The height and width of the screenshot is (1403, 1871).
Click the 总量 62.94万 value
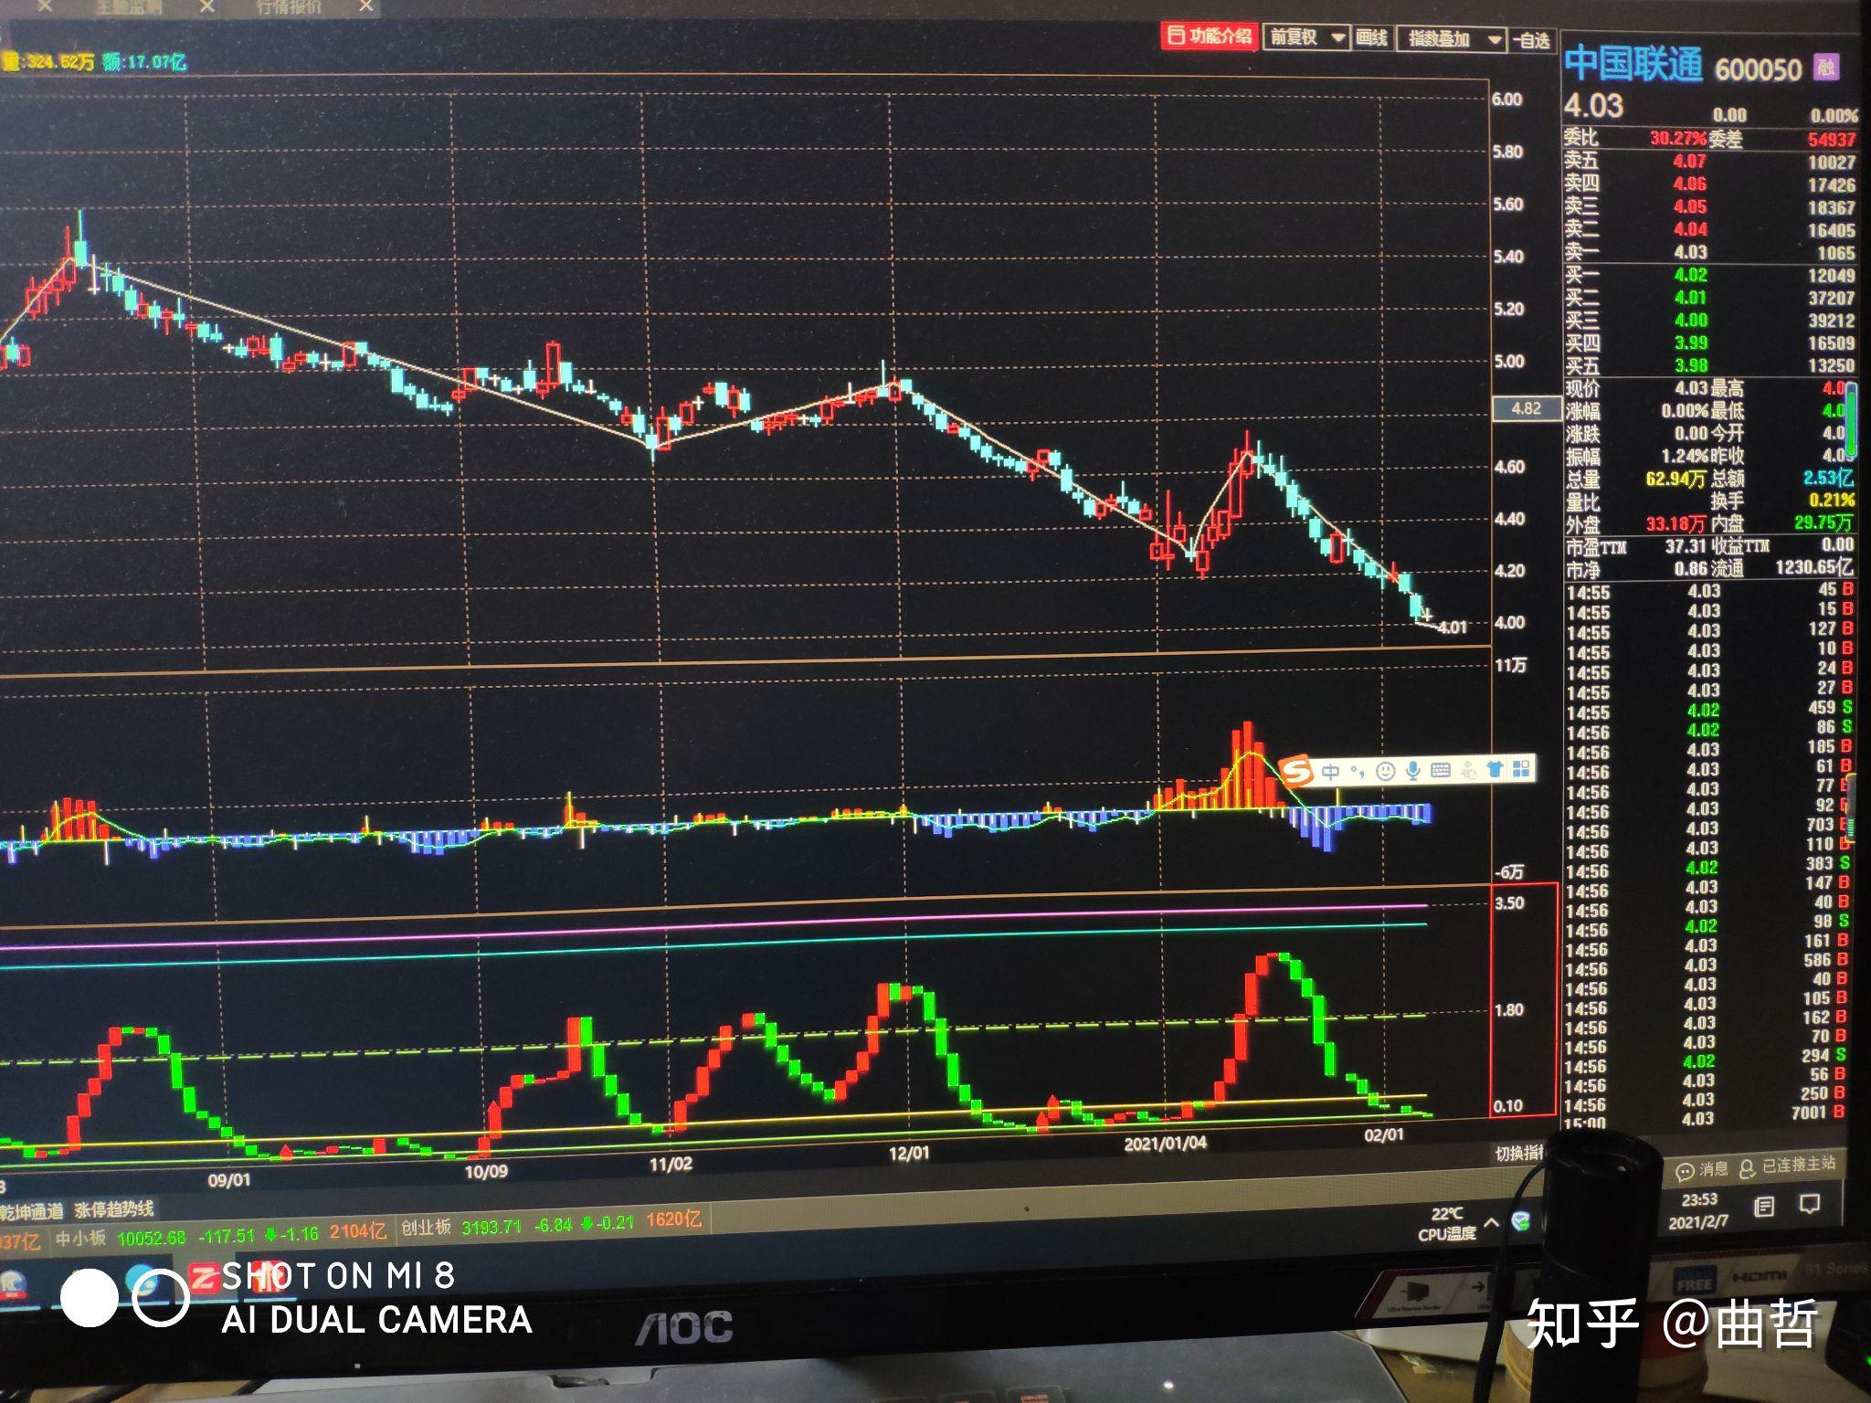[x=1675, y=479]
